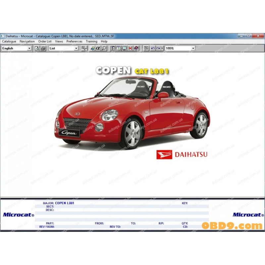Click the left Microcat logo

19,215
